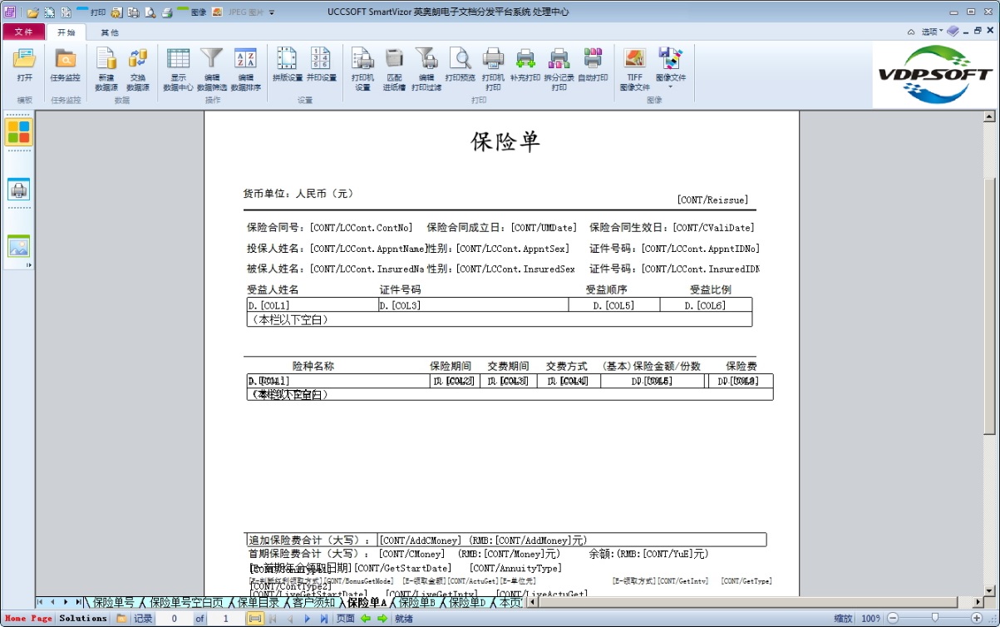Click the record number input field

click(x=174, y=618)
